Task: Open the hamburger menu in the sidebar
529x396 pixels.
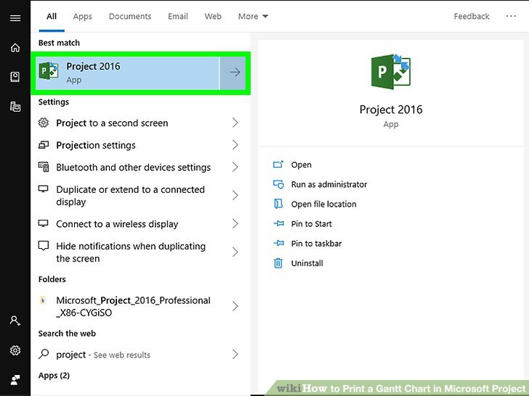Action: tap(15, 18)
